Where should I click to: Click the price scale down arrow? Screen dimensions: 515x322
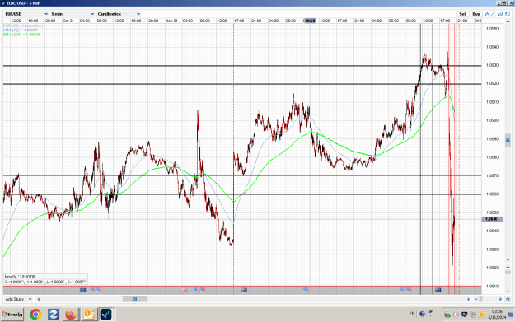[x=508, y=260]
